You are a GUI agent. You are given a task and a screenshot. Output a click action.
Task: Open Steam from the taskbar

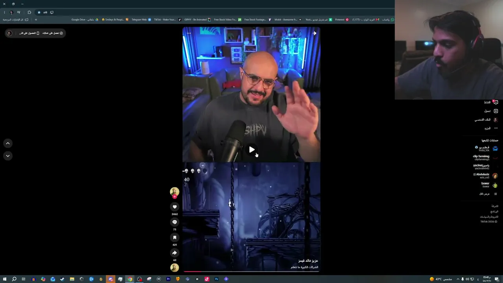62,279
